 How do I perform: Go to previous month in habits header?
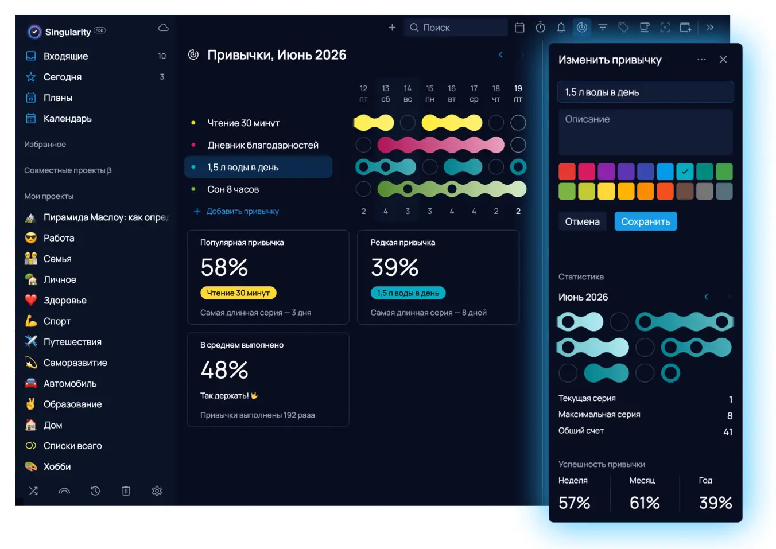500,55
